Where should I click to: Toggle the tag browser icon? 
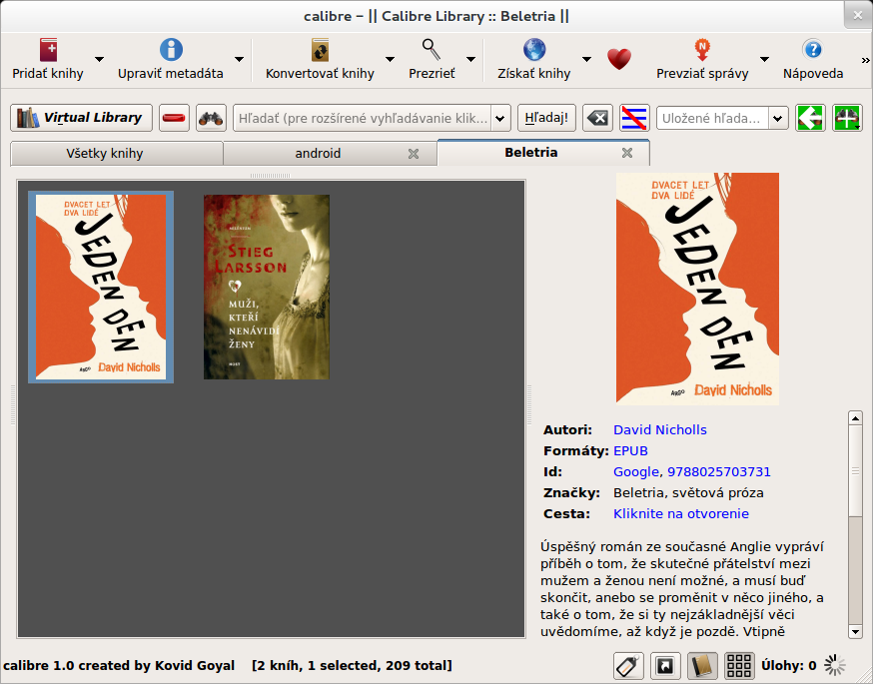(628, 666)
